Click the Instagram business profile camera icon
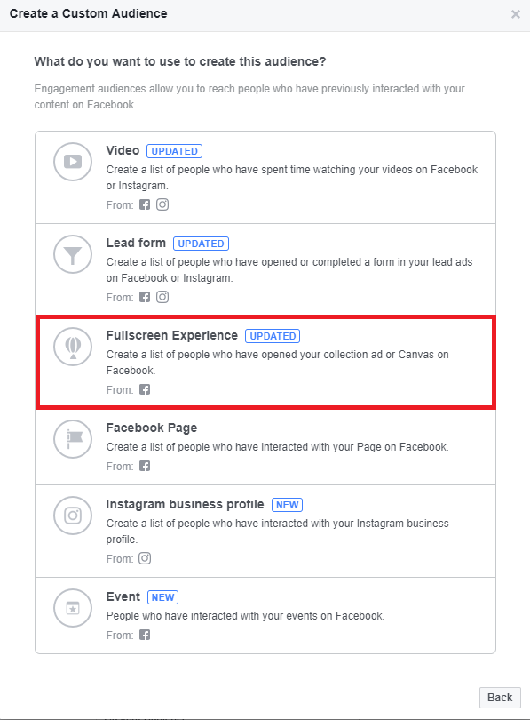 pyautogui.click(x=73, y=516)
